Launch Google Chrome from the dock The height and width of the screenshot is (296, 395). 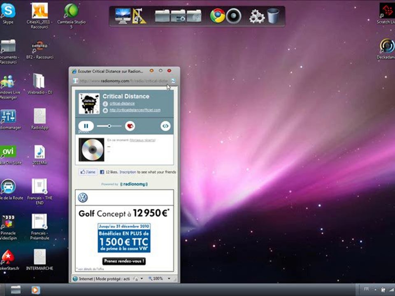click(x=217, y=16)
